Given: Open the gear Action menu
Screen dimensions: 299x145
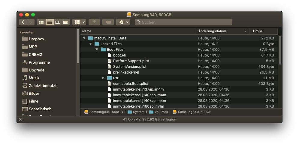Looking at the screenshot, I should pyautogui.click(x=123, y=22).
